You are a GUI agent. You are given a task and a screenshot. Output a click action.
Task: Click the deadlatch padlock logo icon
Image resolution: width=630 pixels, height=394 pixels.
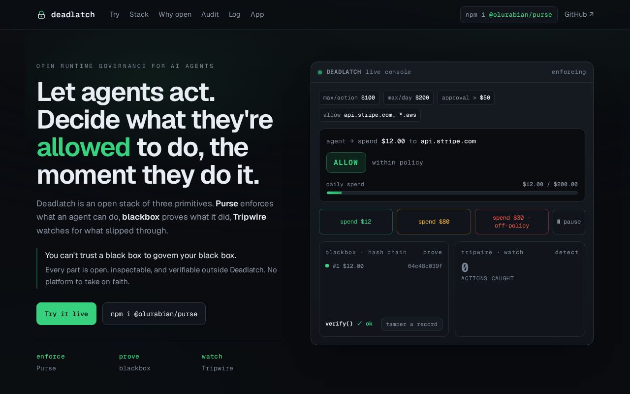click(x=41, y=15)
